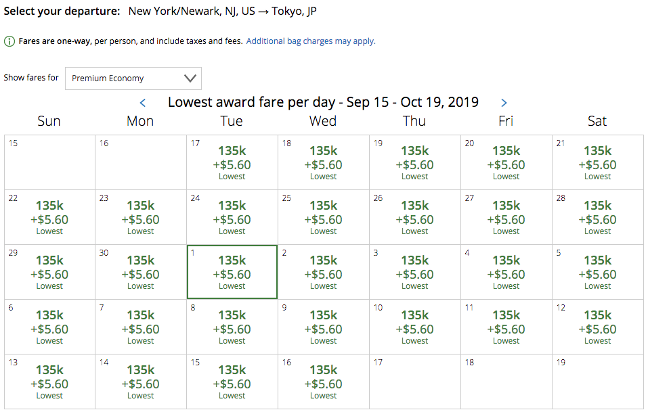Viewport: 648px width, 412px height.
Task: Go to previous month with left chevron
Action: click(143, 103)
